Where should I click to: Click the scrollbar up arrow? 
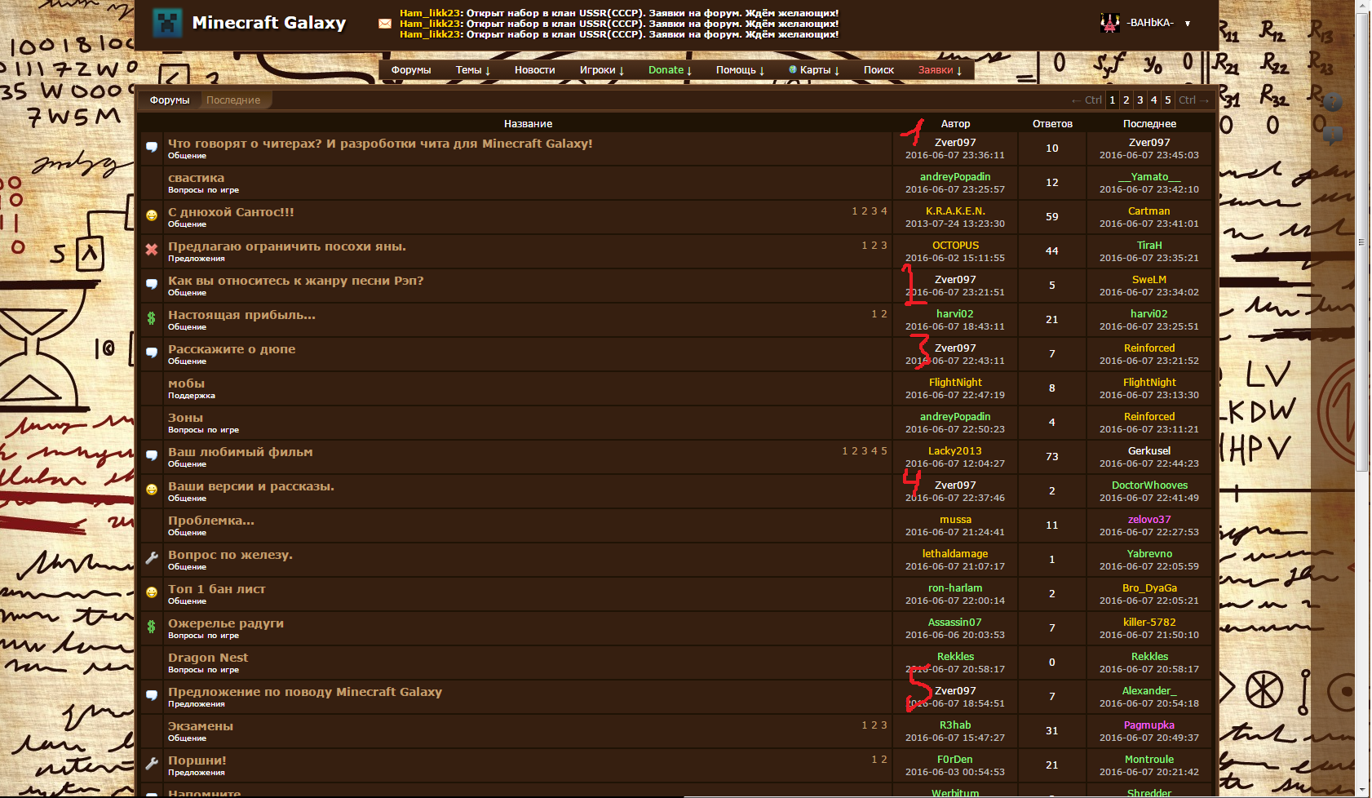tap(1362, 6)
